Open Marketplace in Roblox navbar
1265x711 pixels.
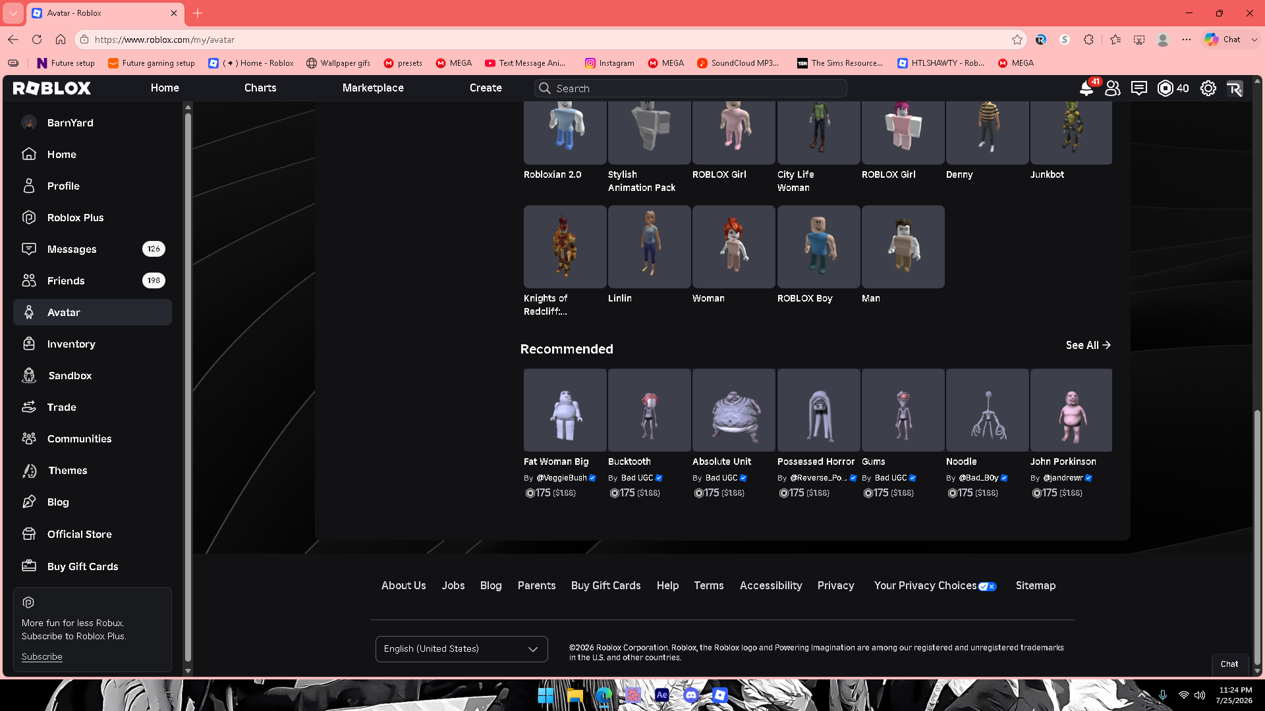(373, 88)
